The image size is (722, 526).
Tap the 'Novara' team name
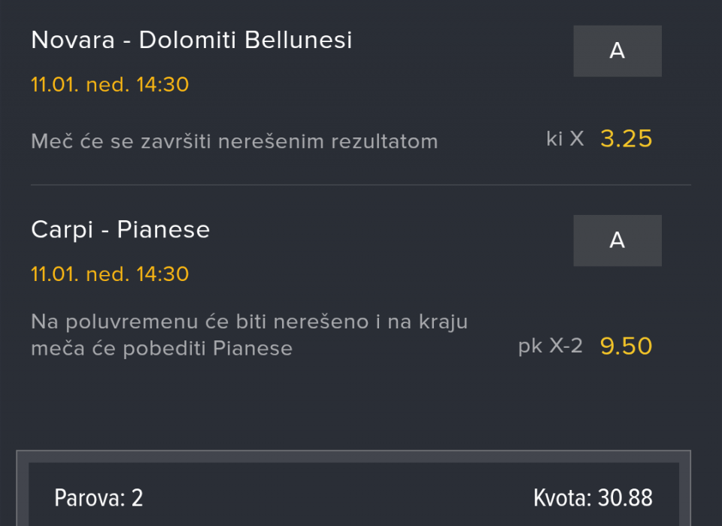click(x=73, y=41)
